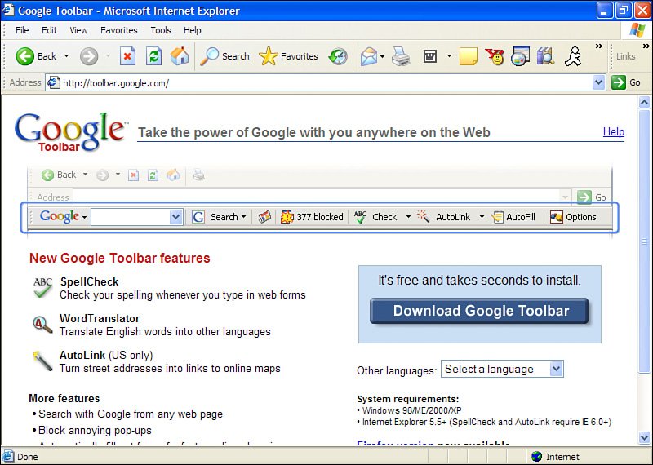Screen dimensions: 653x465
Task: Open the History clock icon
Action: [338, 56]
